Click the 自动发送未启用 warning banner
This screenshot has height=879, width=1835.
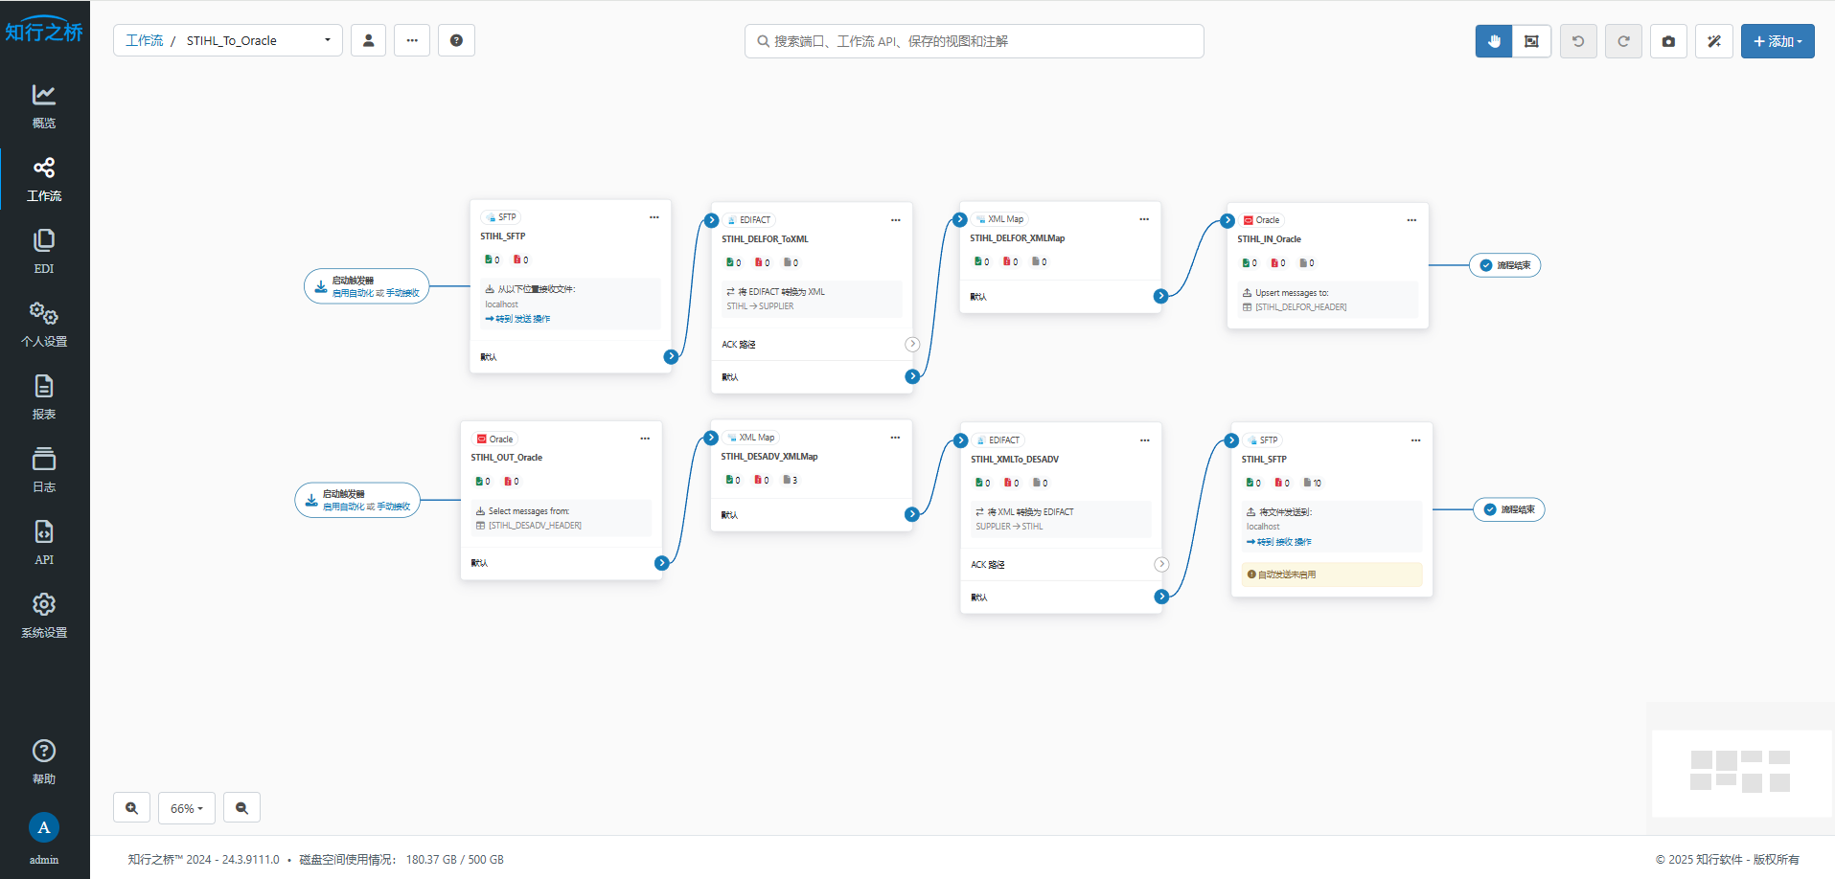[x=1332, y=575]
